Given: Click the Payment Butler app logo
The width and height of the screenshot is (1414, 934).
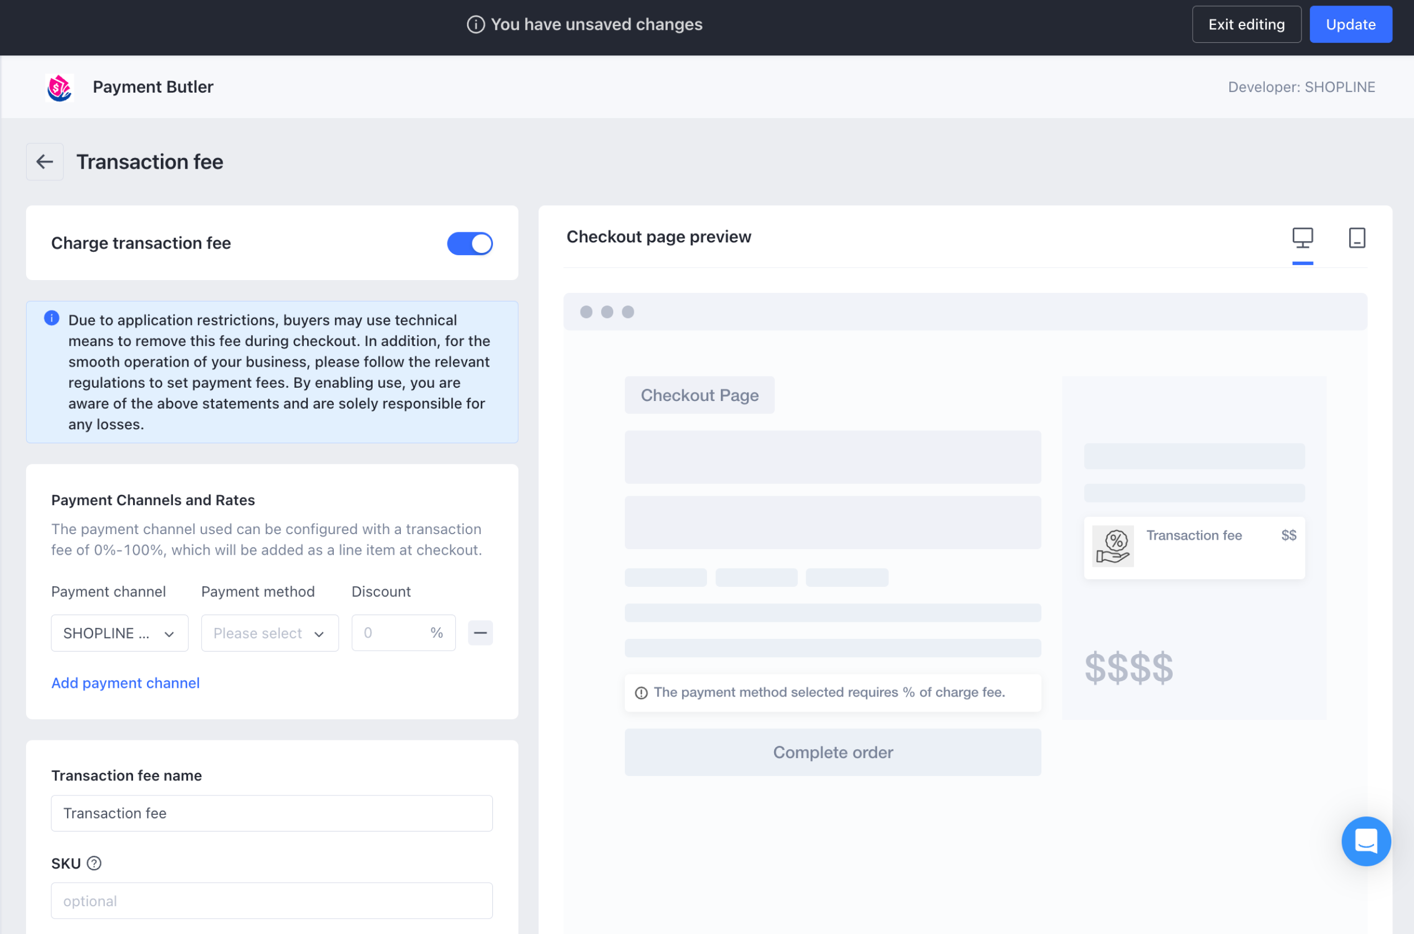Looking at the screenshot, I should tap(59, 88).
